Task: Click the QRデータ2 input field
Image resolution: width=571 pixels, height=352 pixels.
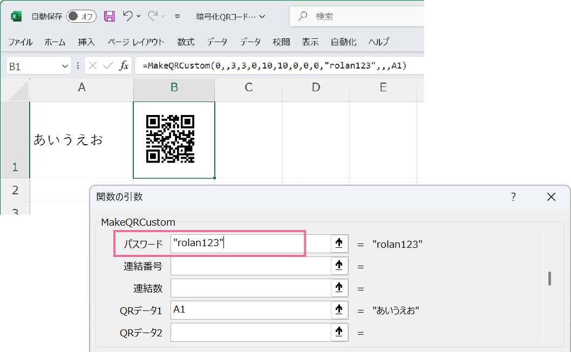Action: coord(250,333)
